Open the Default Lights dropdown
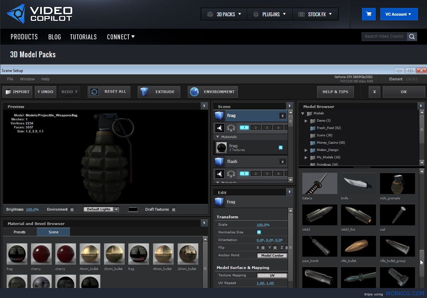Viewport: 427px width, 298px height. 101,209
